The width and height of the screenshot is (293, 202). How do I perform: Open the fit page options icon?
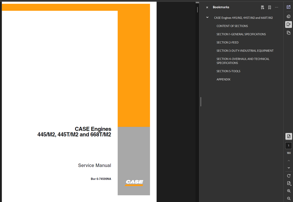tap(289, 183)
